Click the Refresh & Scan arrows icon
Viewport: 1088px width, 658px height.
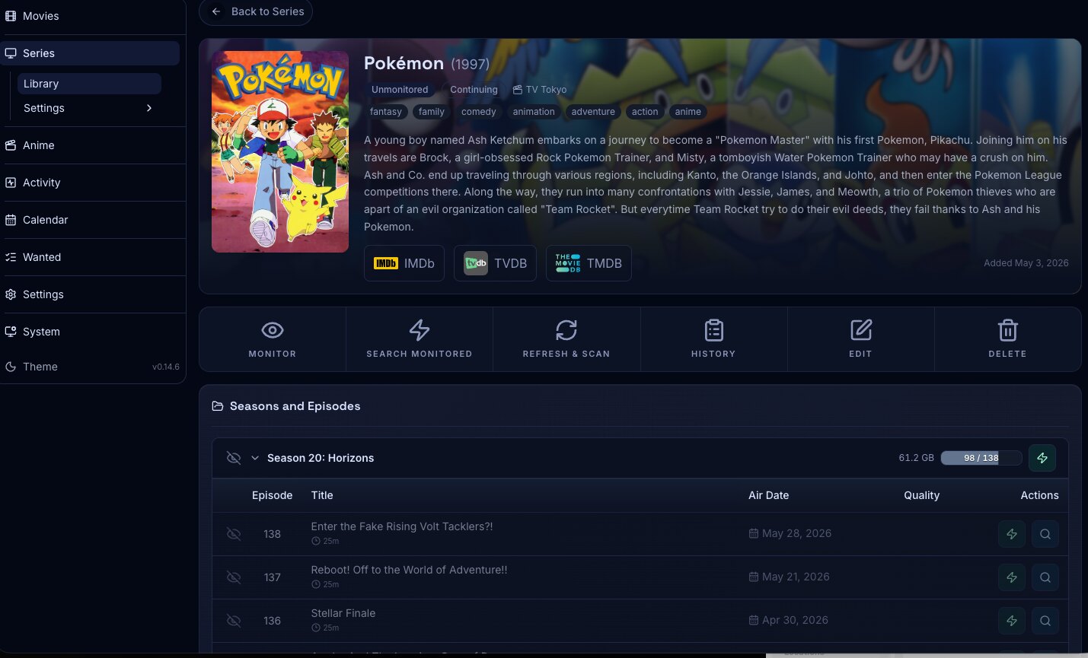566,330
